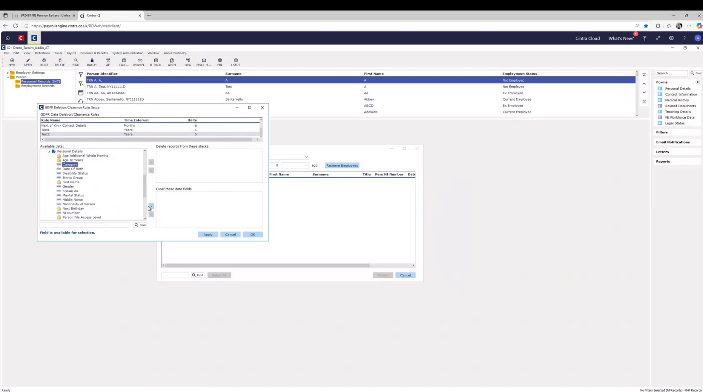Click the EMAIL H toolbar icon
703x392 pixels.
(x=203, y=62)
